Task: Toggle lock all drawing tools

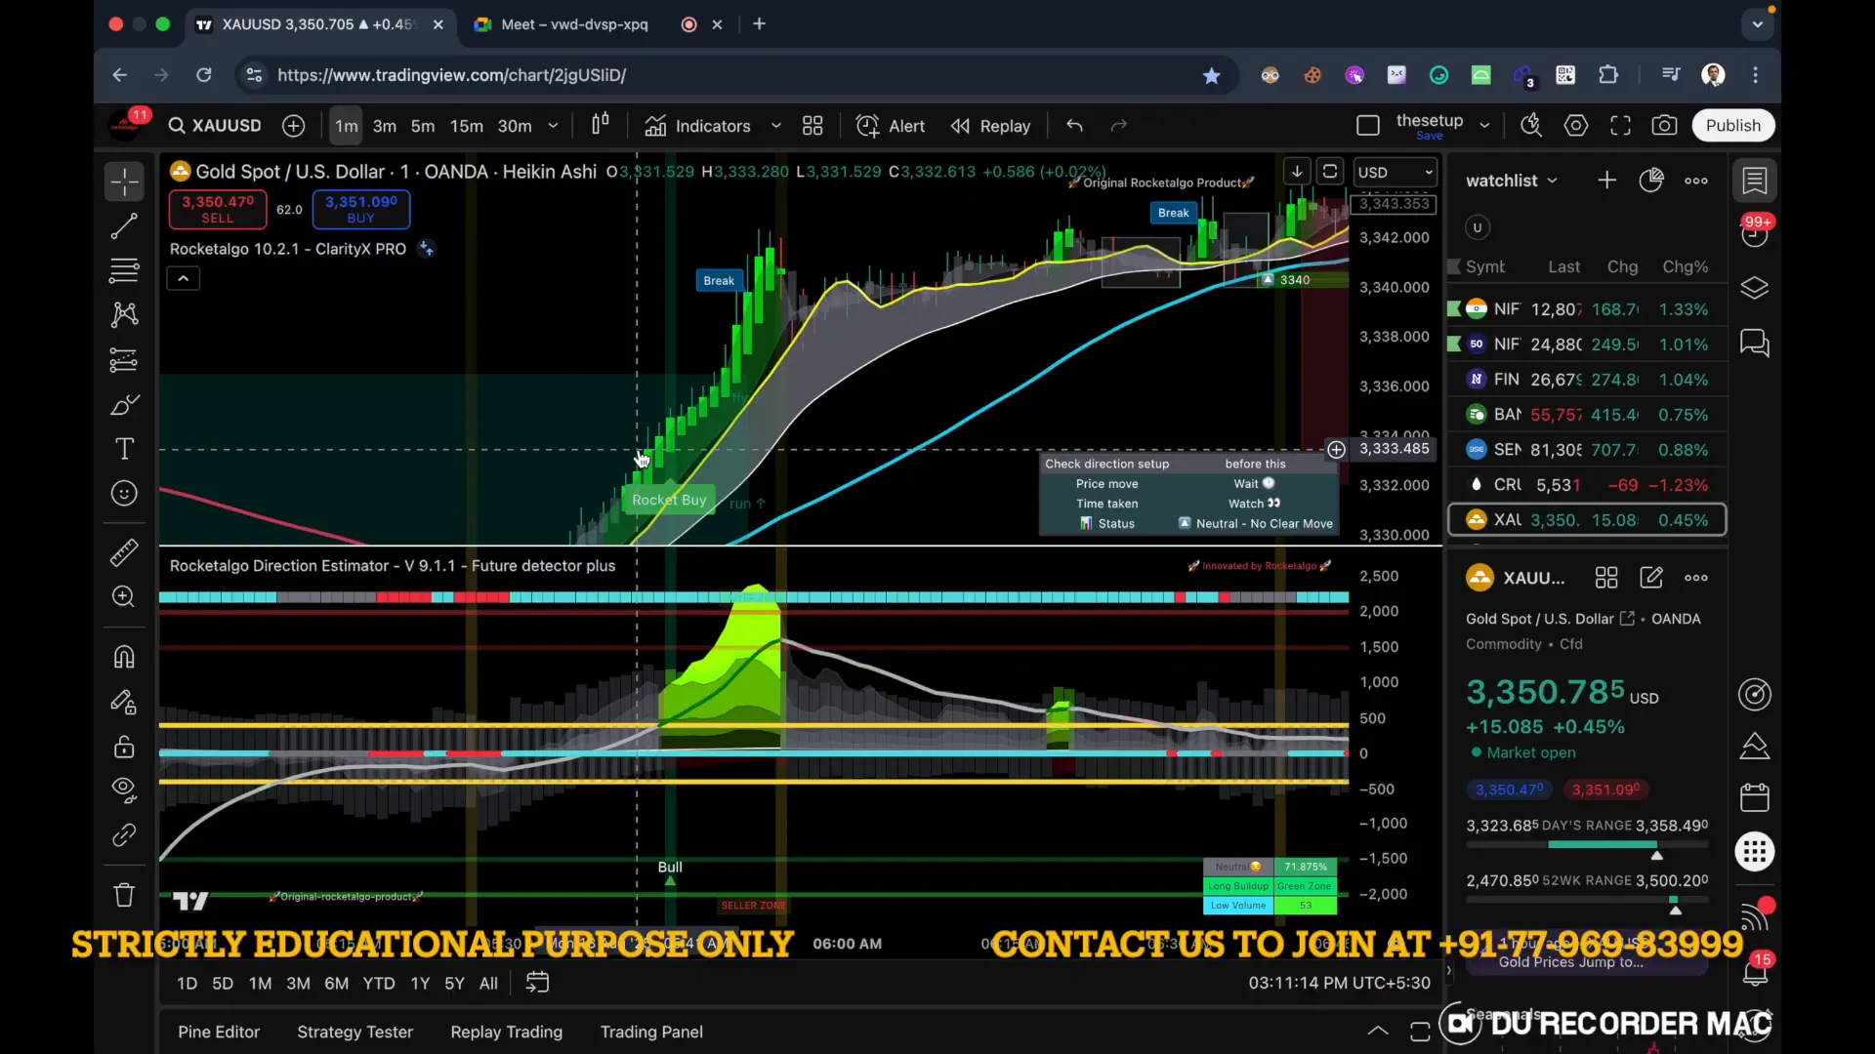Action: coord(124,747)
